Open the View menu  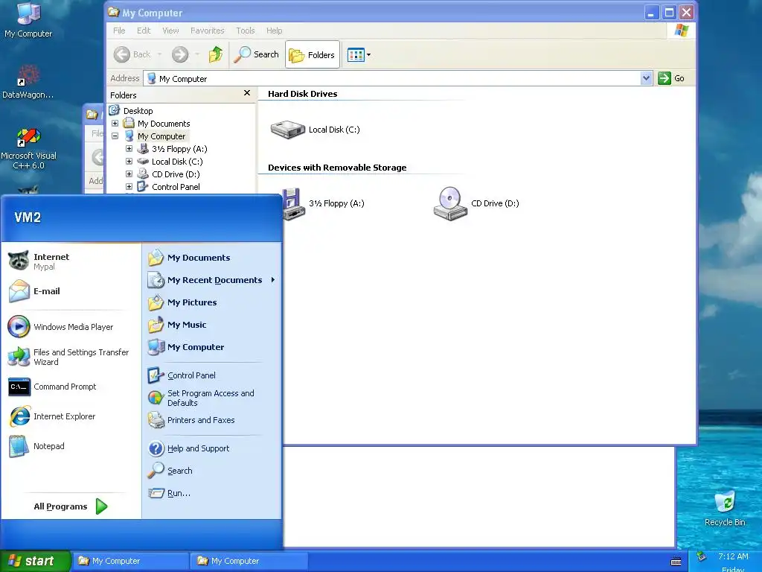pos(170,31)
